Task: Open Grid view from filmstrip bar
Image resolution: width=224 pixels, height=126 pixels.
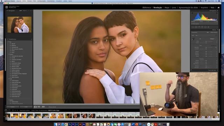Action: [x=13, y=110]
